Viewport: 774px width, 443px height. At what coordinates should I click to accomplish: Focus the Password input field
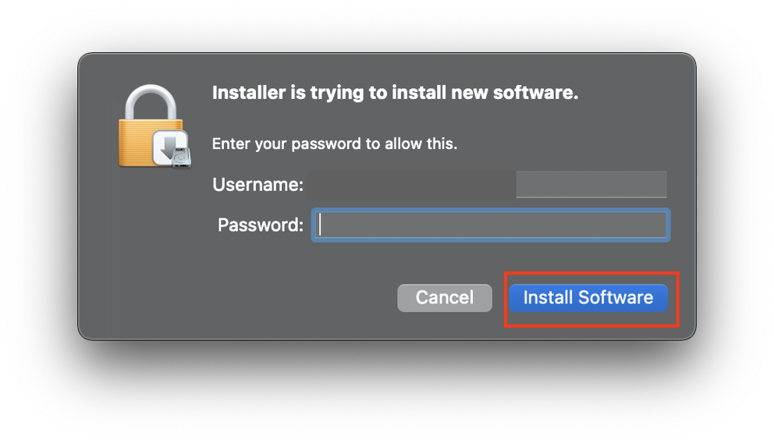pos(490,225)
